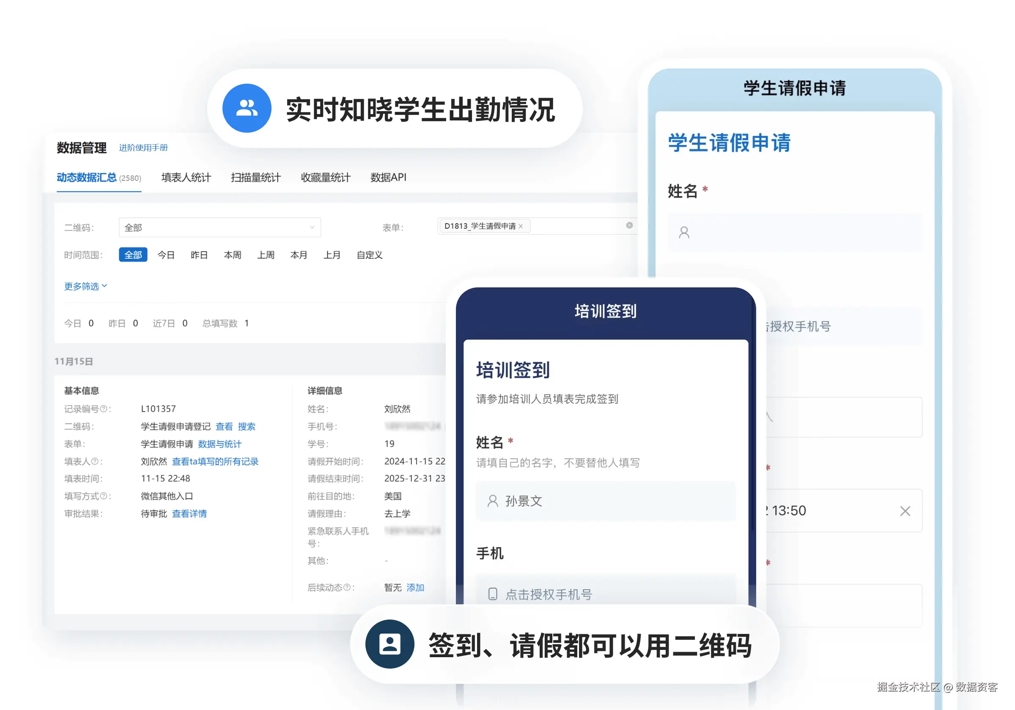Click 查看ta填写的所有记录 link
Image resolution: width=1015 pixels, height=710 pixels.
[215, 461]
